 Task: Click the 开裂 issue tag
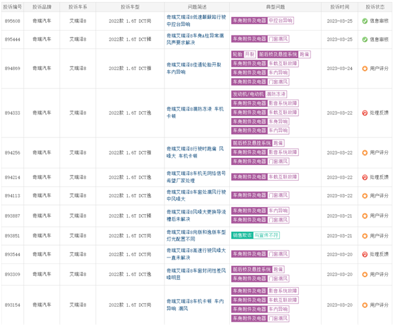coord(250,54)
